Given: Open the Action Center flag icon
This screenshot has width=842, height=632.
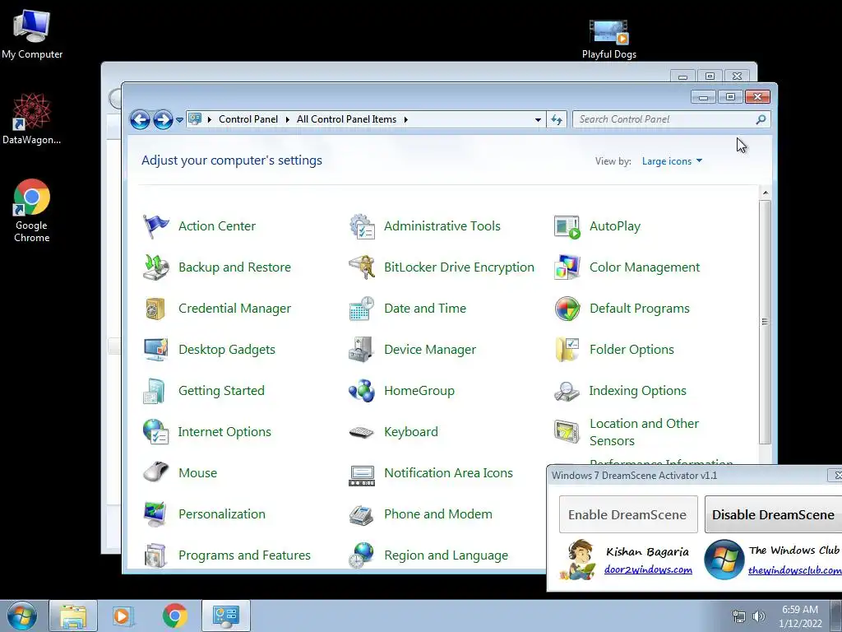Looking at the screenshot, I should 155,226.
